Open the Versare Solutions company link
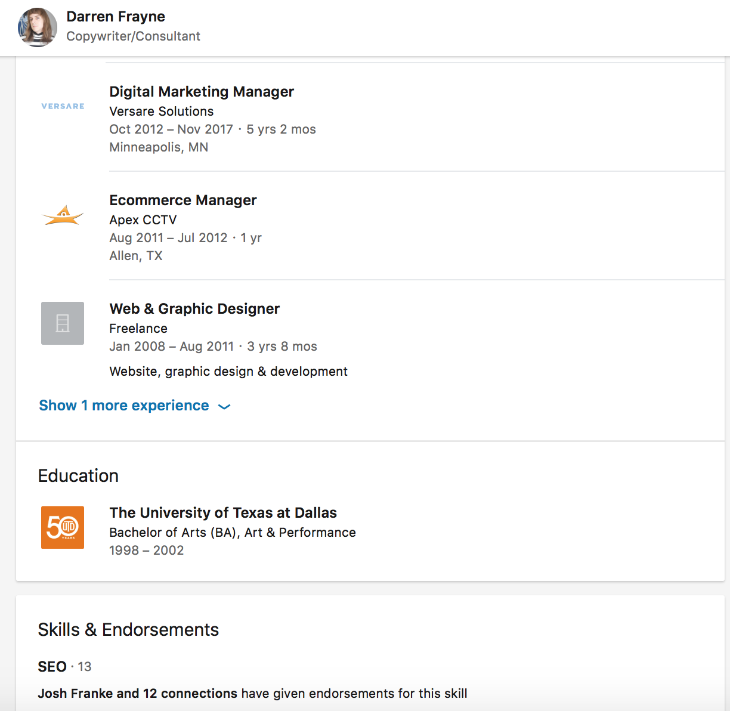Image resolution: width=730 pixels, height=711 pixels. point(162,112)
